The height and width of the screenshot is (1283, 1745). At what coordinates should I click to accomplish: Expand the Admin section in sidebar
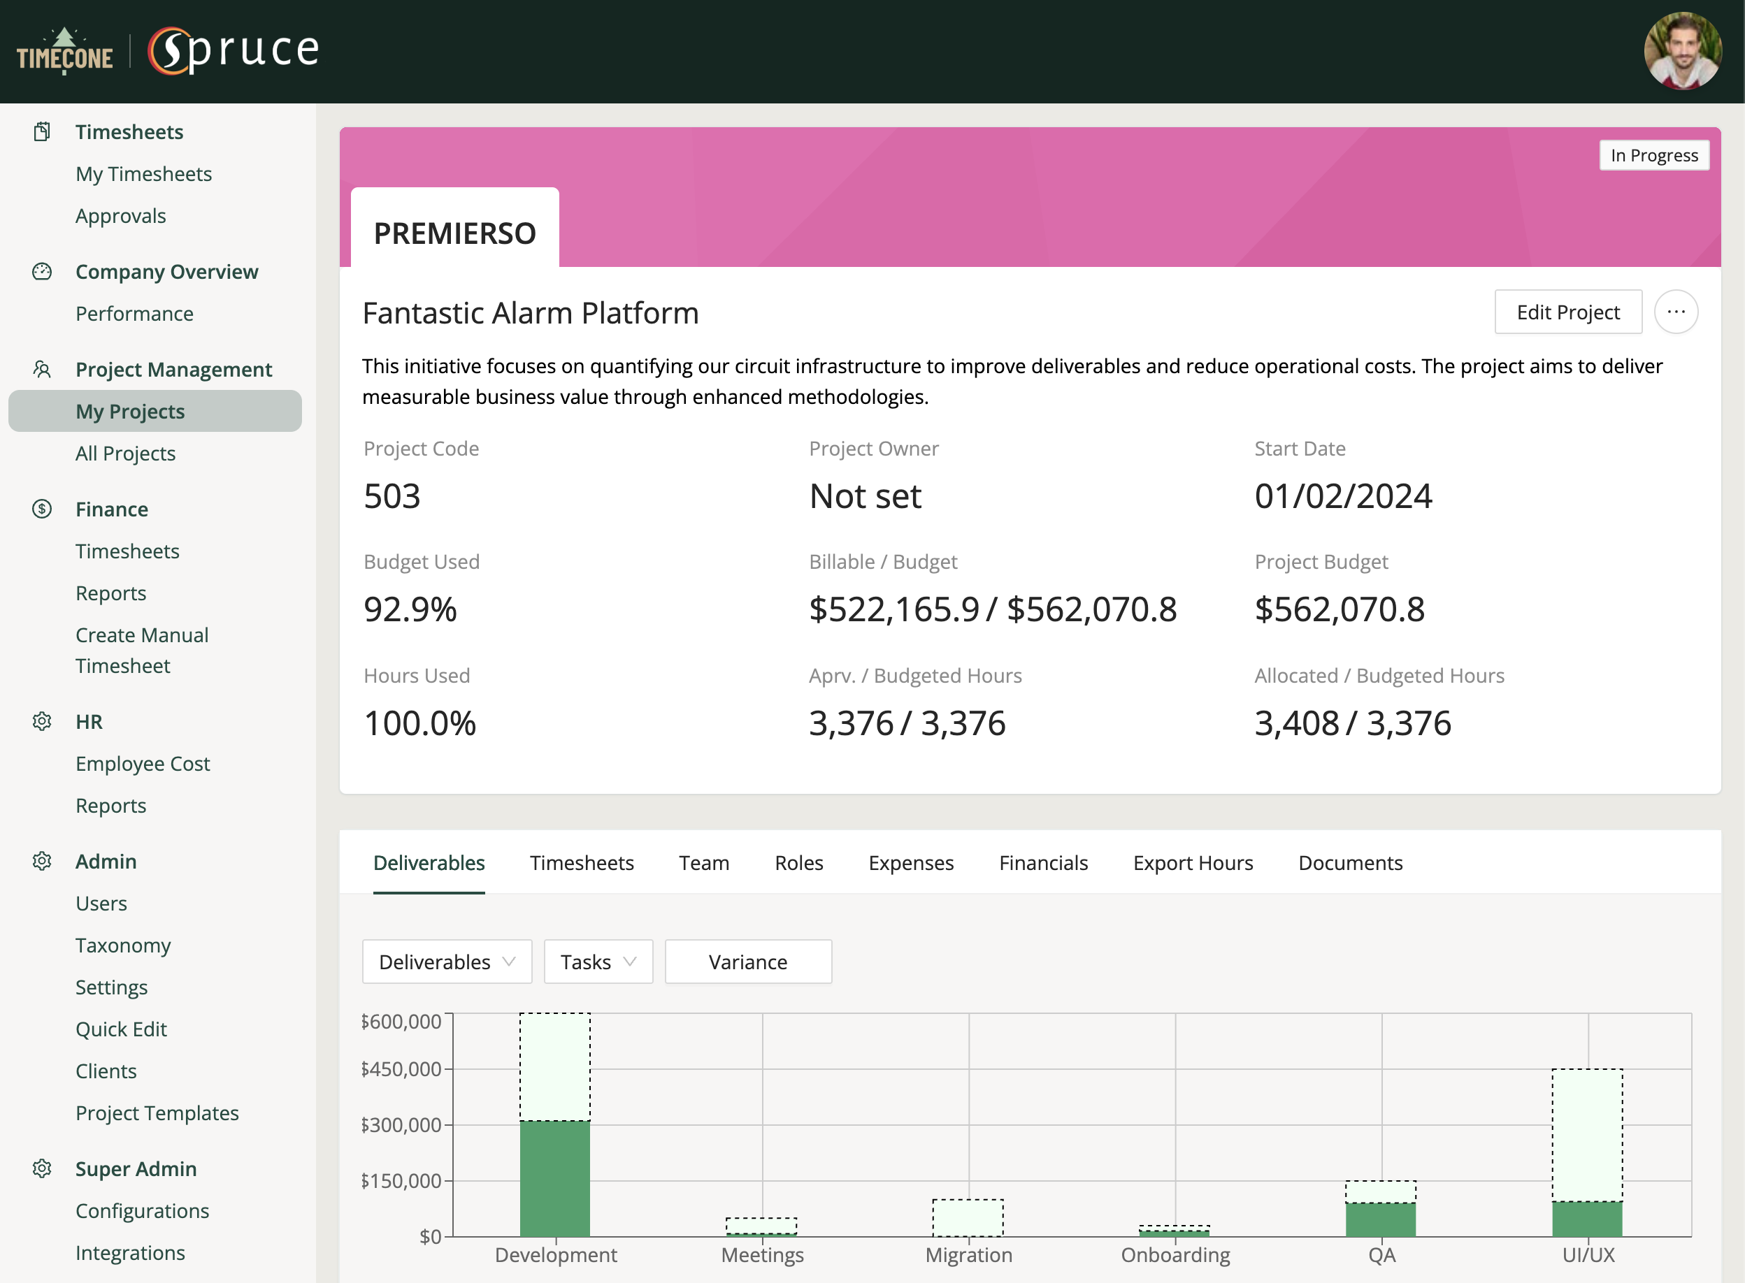coord(106,860)
